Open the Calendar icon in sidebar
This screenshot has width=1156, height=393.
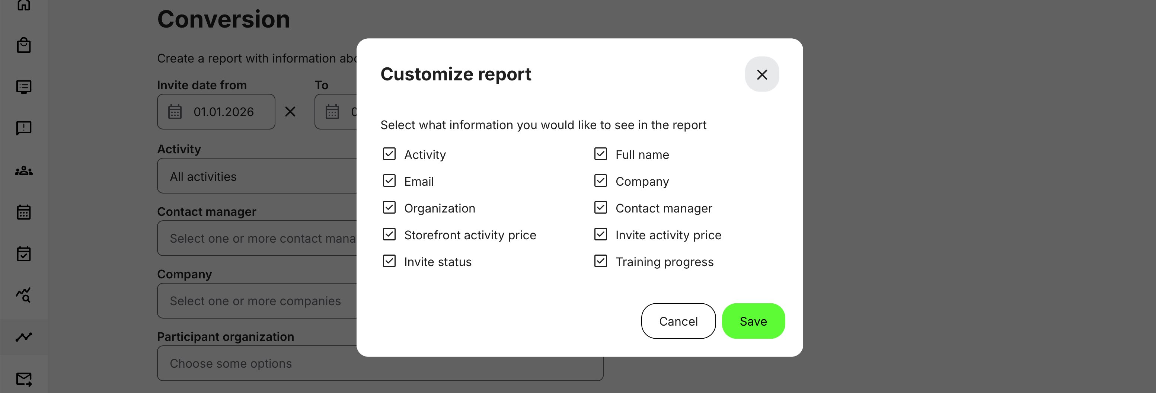(x=24, y=211)
